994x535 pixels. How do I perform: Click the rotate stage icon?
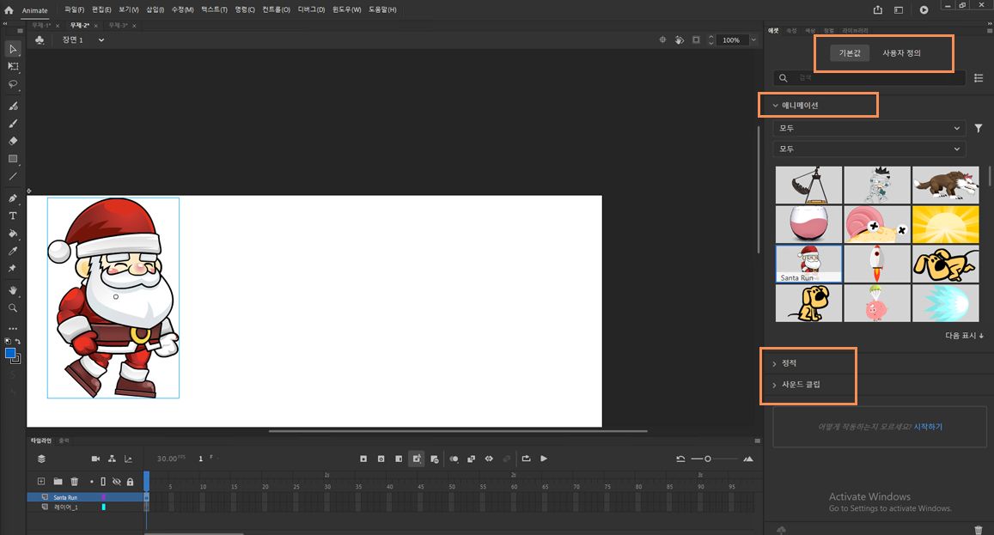tap(680, 40)
